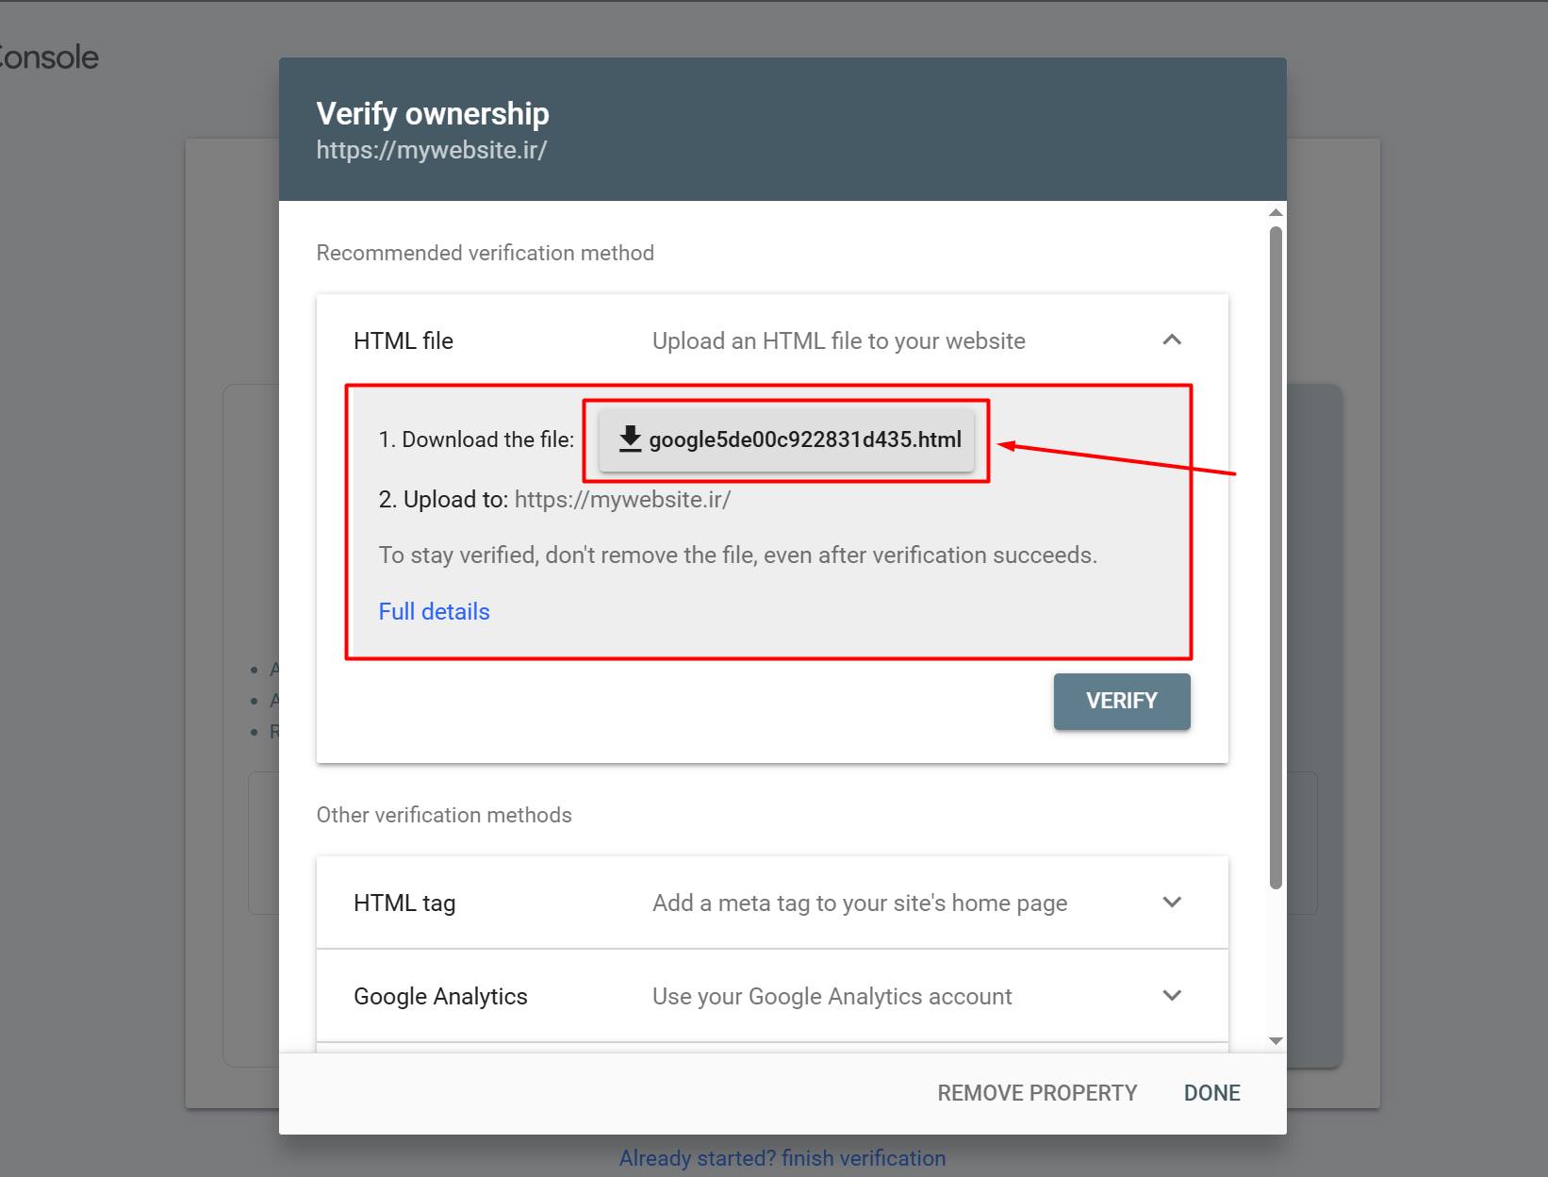Collapse the HTML file section chevron
The width and height of the screenshot is (1548, 1177).
[1172, 340]
